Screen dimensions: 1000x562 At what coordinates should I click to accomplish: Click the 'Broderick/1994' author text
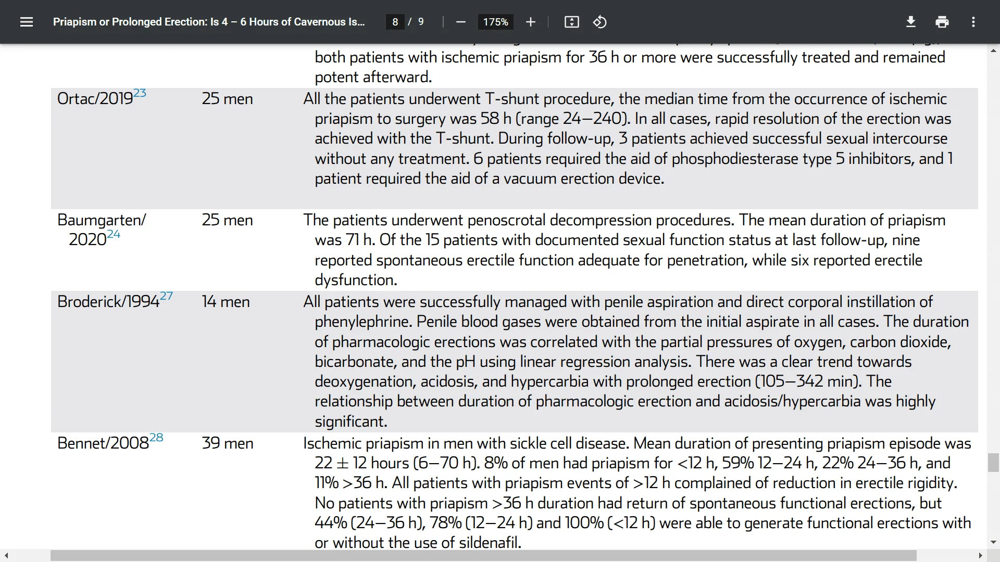point(108,302)
